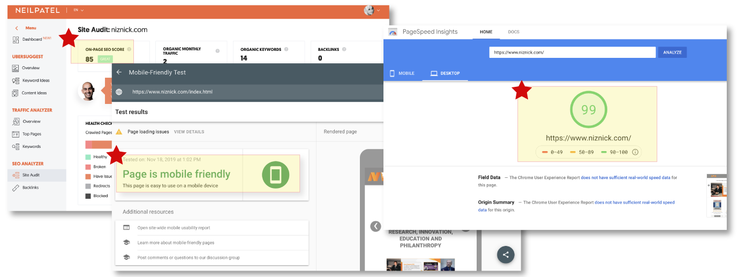
Task: Click the Backlinks link icon in sidebar
Action: click(16, 188)
